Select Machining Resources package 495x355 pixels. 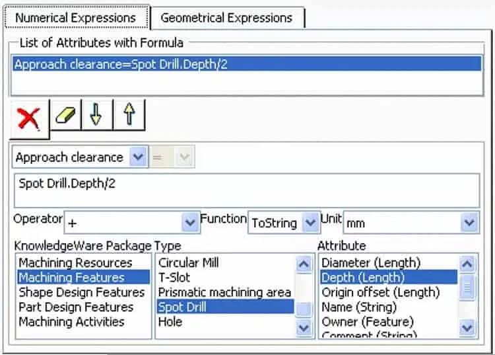83,262
